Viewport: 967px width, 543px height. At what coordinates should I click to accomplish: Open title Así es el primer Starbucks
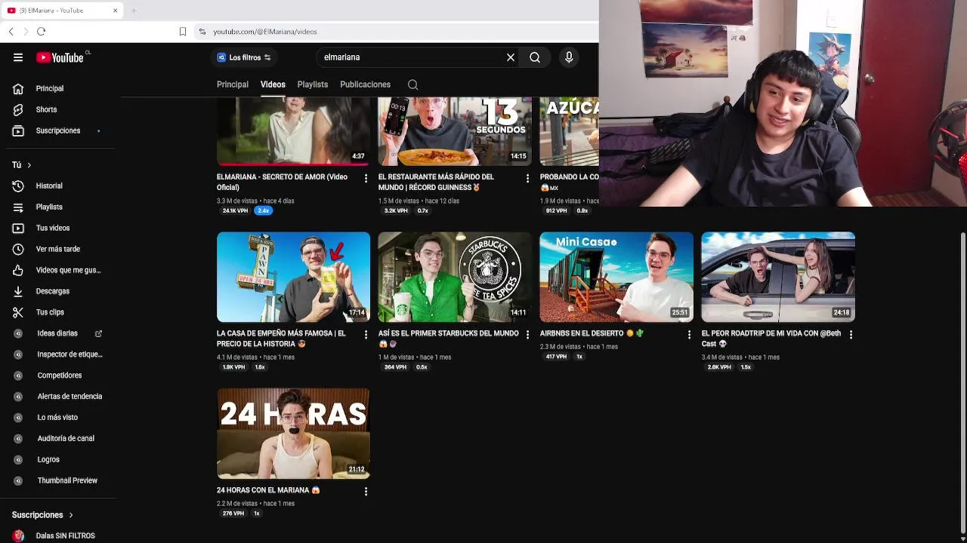[449, 339]
